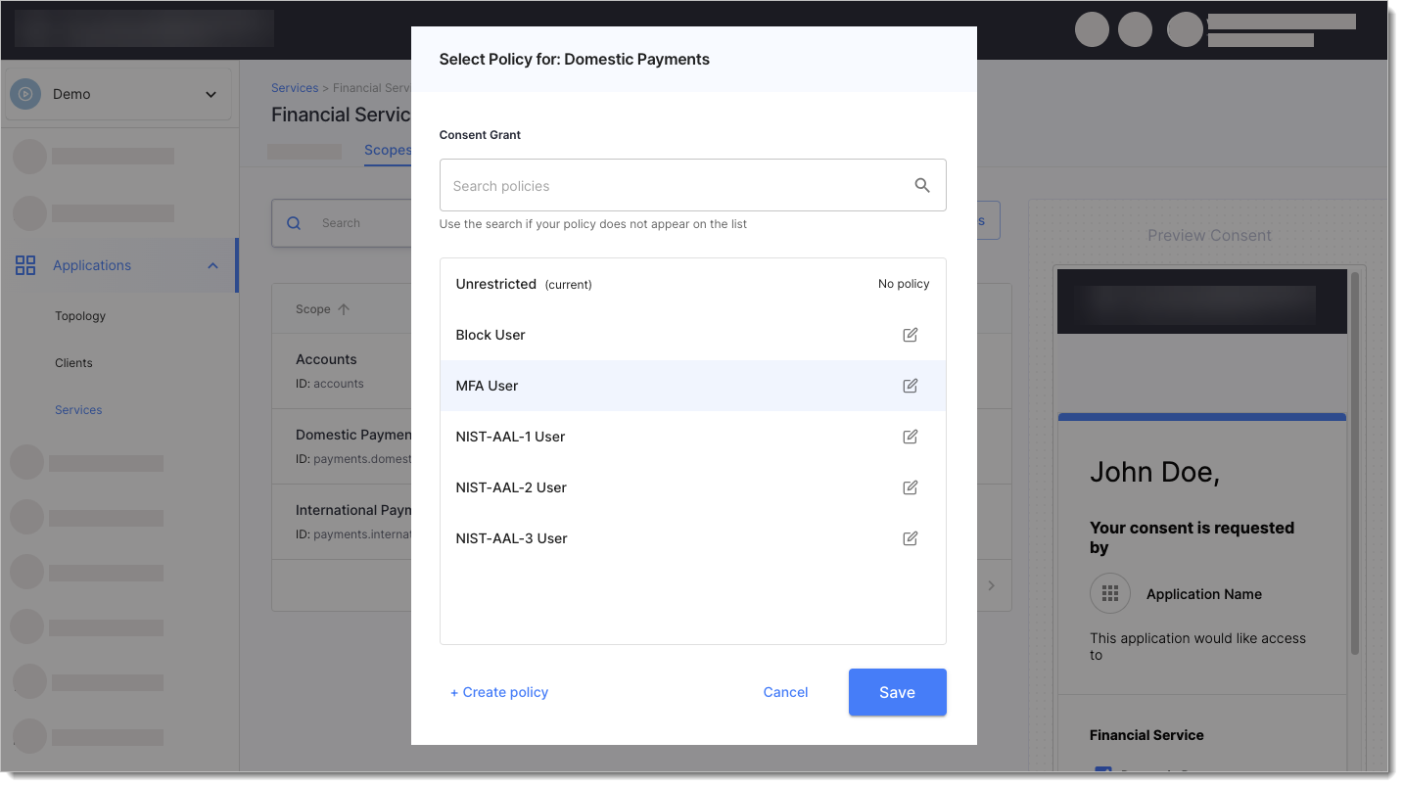Go to Clients in the sidebar

tap(73, 363)
